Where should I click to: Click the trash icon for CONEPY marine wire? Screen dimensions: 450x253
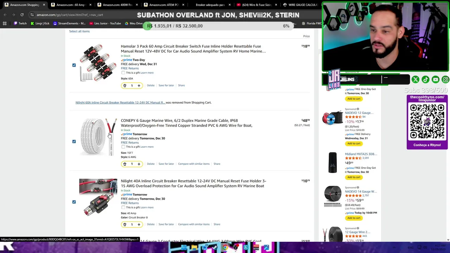point(124,164)
